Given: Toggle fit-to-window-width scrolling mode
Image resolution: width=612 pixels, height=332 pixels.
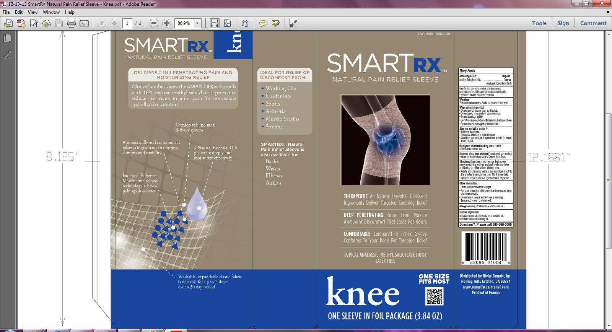Looking at the screenshot, I should pyautogui.click(x=215, y=23).
